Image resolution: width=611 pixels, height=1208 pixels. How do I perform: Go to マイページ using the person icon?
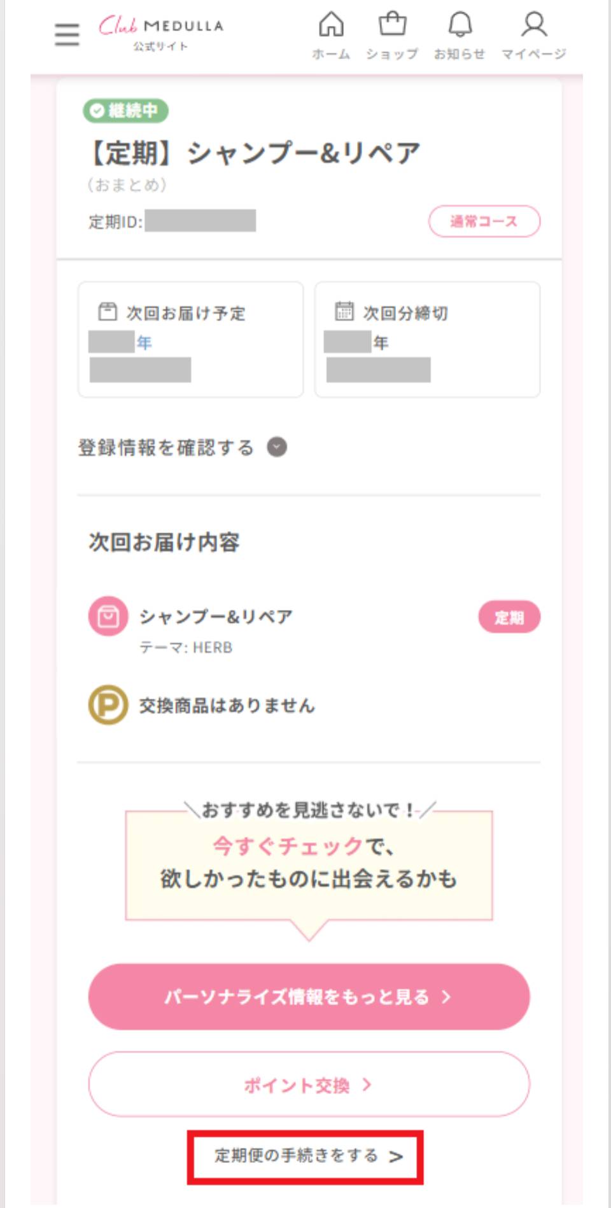click(x=533, y=25)
